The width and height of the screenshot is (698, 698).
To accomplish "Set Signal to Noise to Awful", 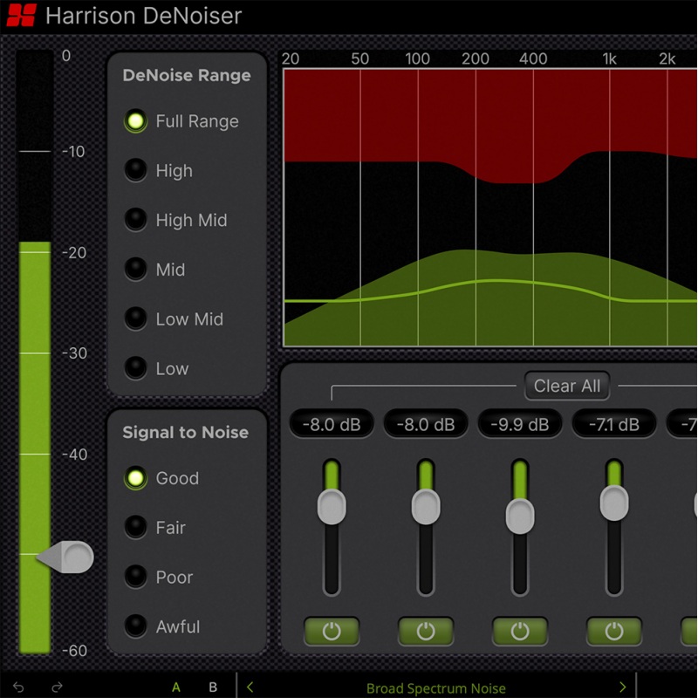I will point(136,626).
